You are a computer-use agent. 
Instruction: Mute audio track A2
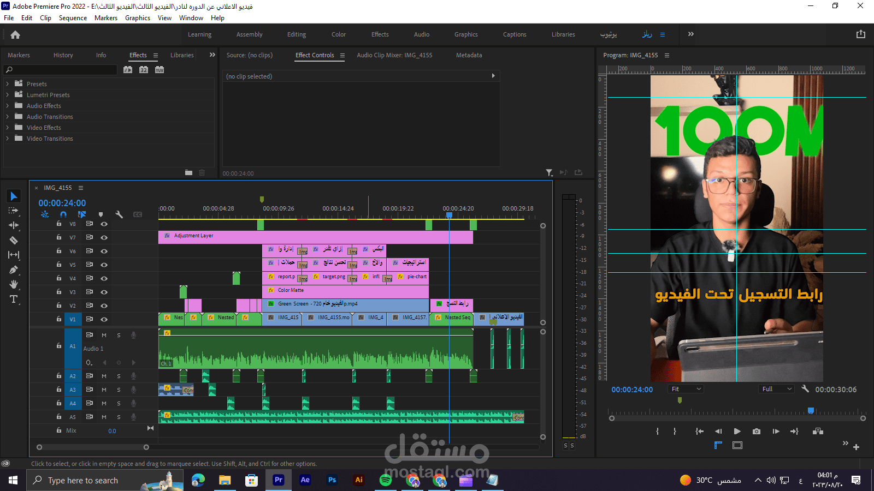tap(104, 376)
